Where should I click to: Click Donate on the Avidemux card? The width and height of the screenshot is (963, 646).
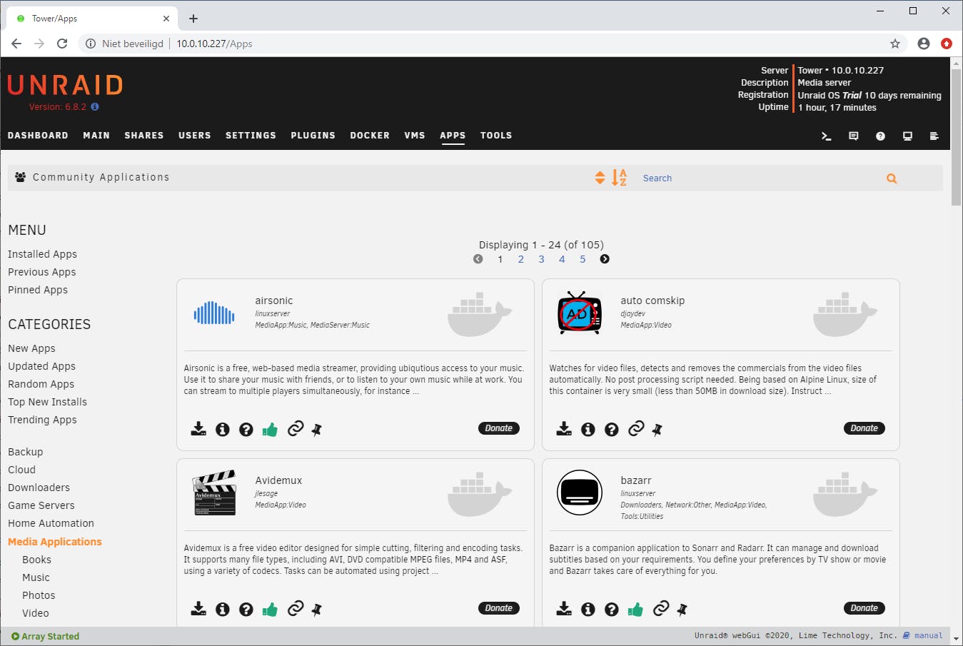point(499,608)
